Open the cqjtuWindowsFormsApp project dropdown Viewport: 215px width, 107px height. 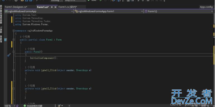[x=39, y=11]
